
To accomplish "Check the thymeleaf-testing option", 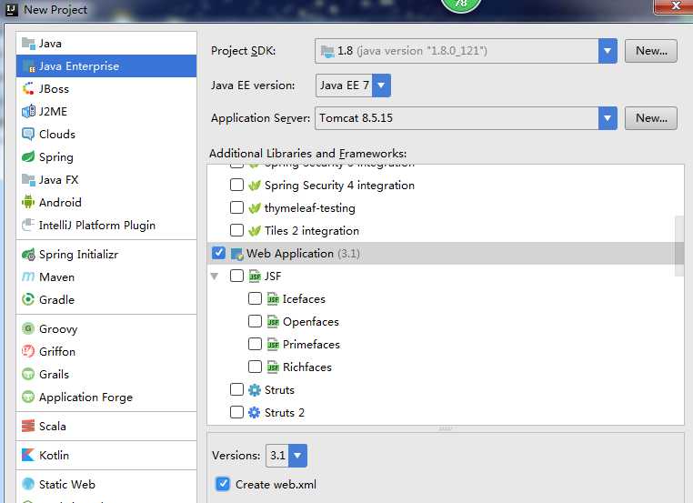I will 236,207.
